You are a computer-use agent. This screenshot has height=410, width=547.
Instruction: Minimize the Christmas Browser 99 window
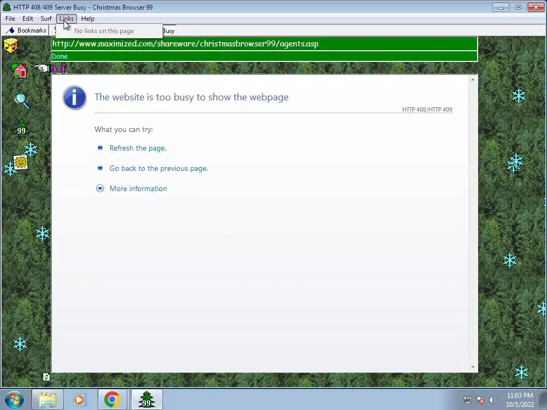[x=501, y=7]
